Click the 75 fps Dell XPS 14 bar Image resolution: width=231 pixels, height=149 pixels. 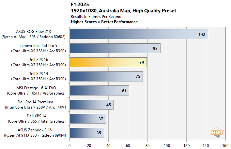point(106,76)
